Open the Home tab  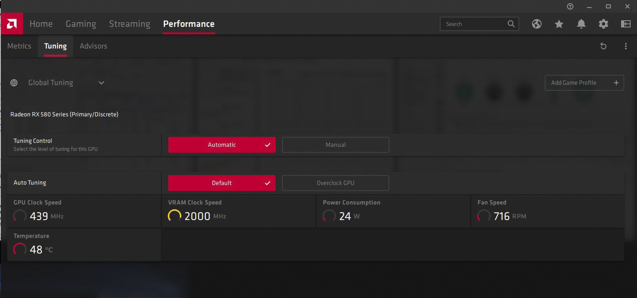(x=41, y=24)
